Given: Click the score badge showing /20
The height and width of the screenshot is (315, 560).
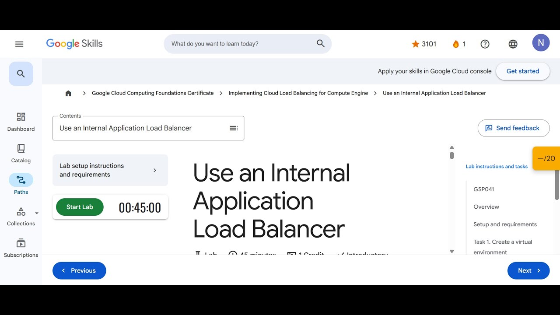Looking at the screenshot, I should click(x=546, y=158).
